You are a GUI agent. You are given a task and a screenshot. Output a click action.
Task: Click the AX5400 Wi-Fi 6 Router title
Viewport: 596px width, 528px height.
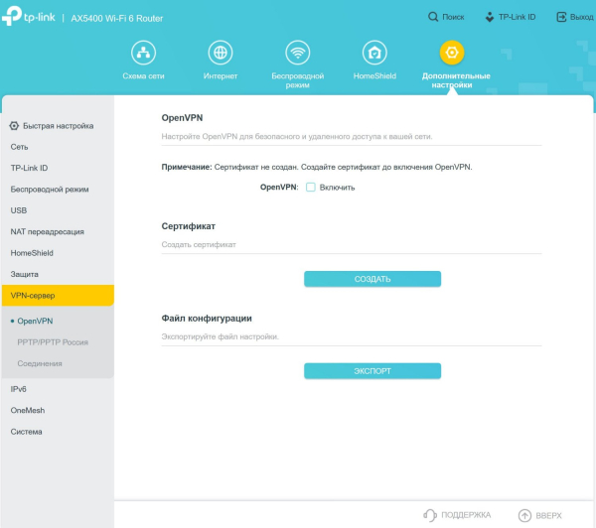click(x=117, y=18)
